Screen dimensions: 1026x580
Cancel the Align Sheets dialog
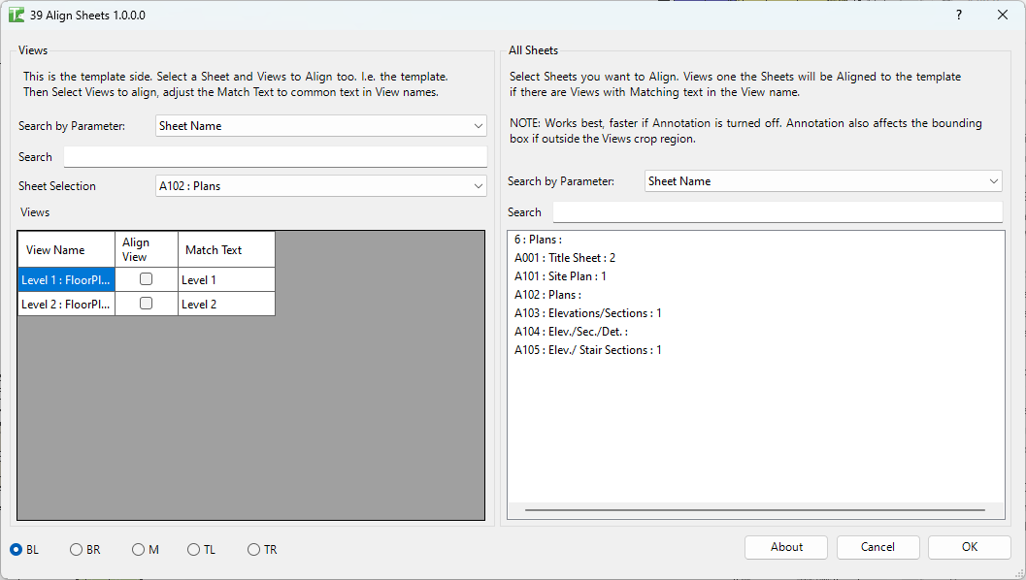coord(877,547)
